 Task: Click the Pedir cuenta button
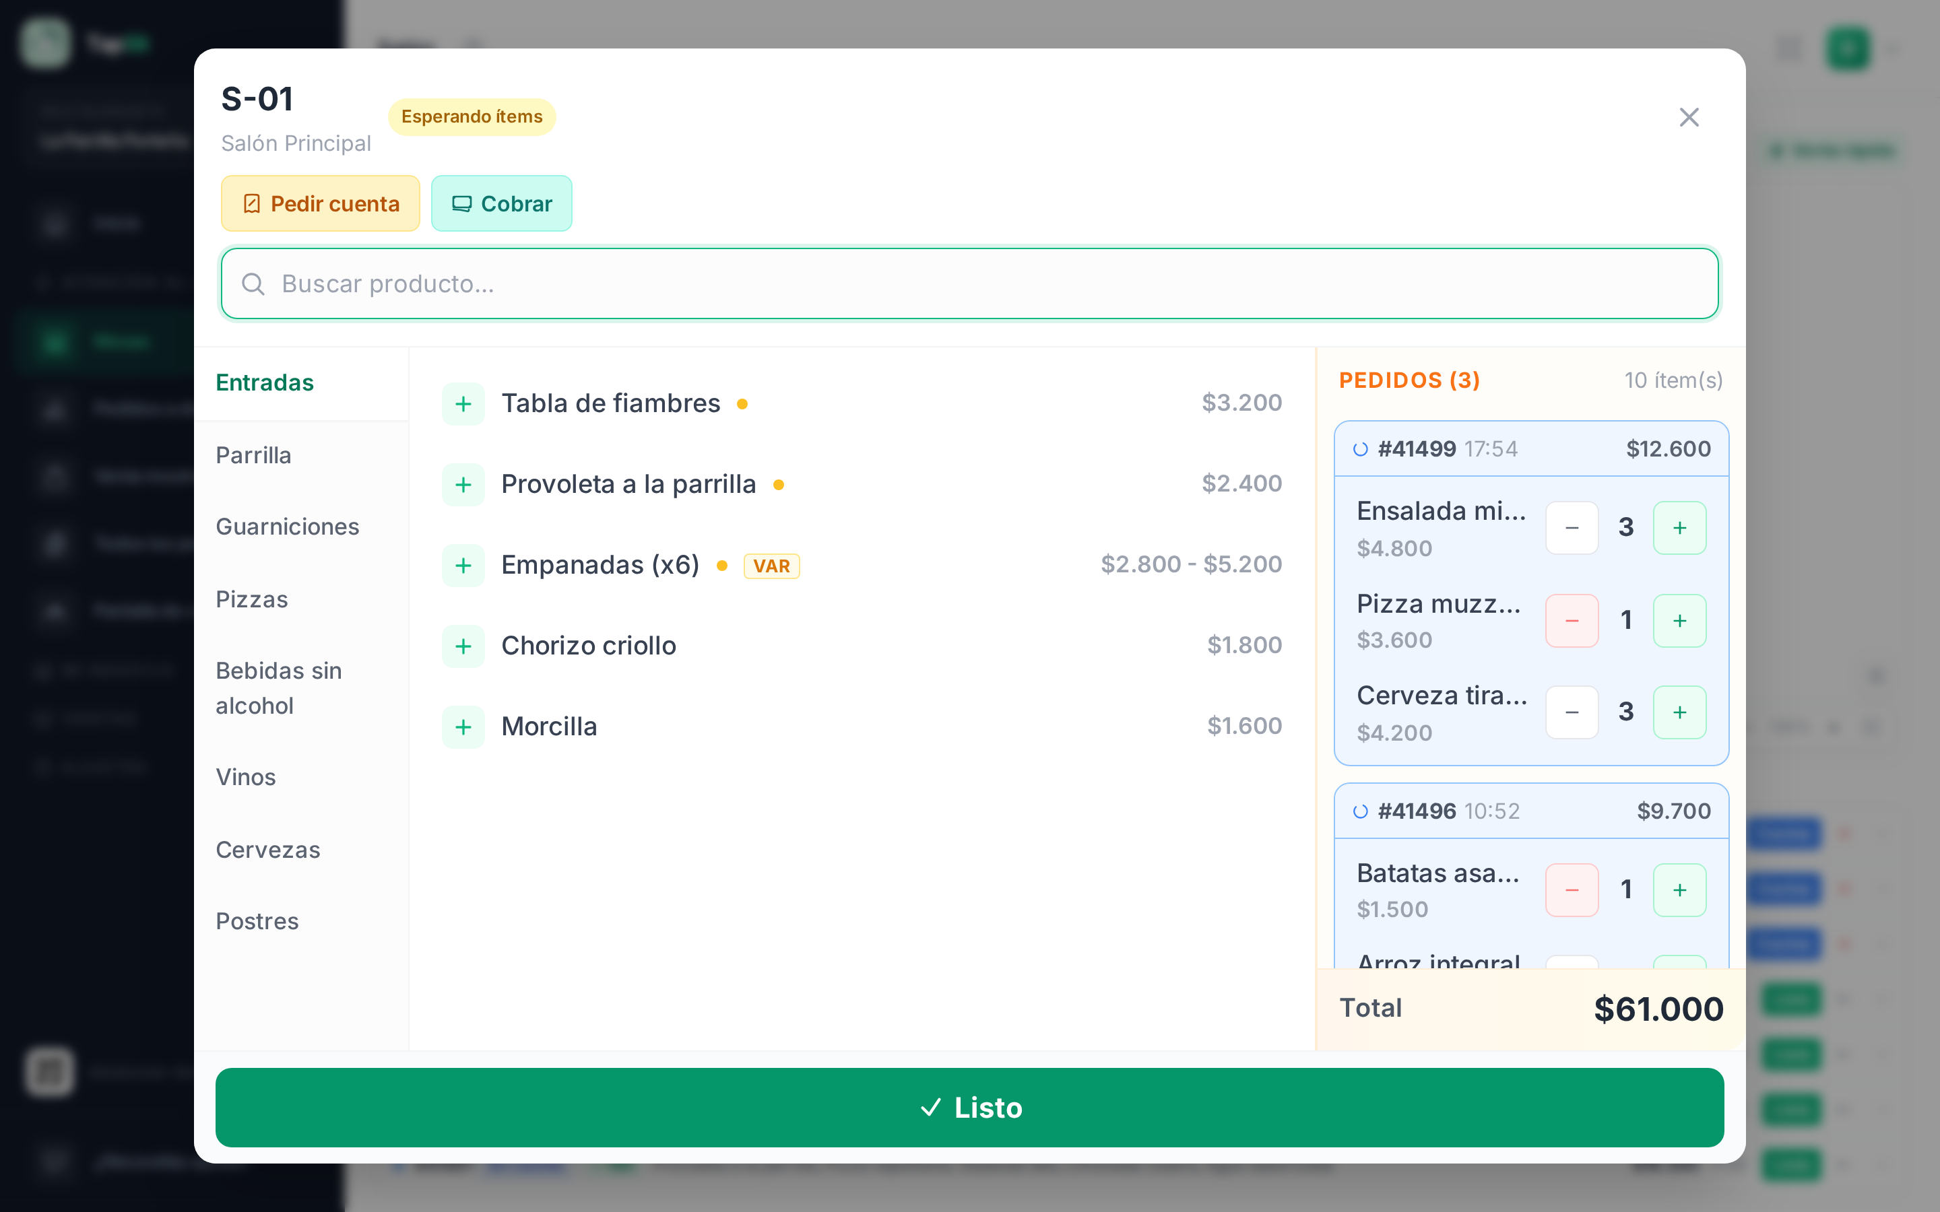[321, 203]
